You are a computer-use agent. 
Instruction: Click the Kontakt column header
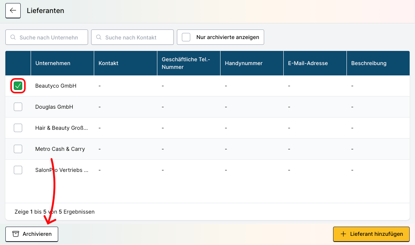click(108, 63)
